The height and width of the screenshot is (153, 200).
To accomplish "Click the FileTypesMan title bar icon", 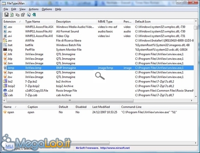I will coord(4,4).
